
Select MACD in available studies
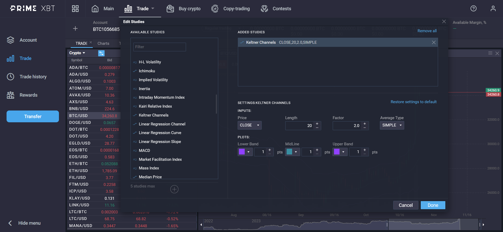pyautogui.click(x=144, y=151)
